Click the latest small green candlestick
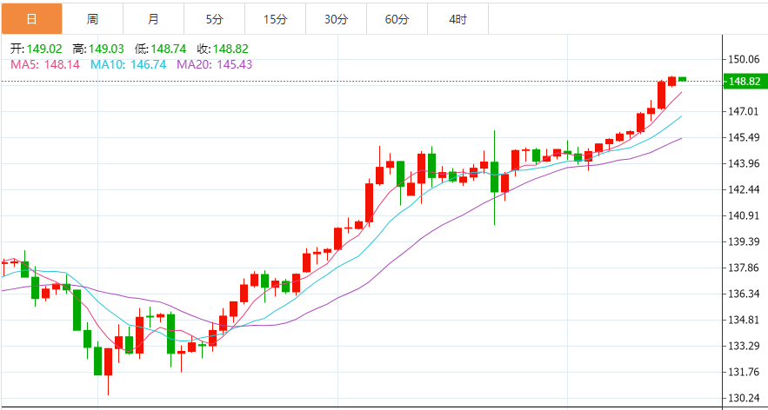This screenshot has height=410, width=768. coord(682,79)
